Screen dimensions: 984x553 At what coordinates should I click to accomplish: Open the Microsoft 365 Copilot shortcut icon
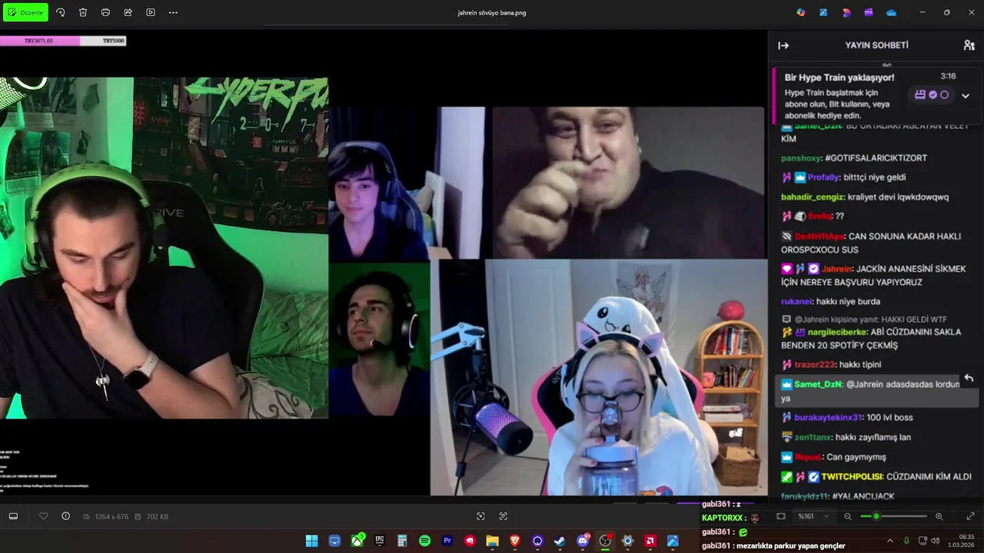coord(801,12)
